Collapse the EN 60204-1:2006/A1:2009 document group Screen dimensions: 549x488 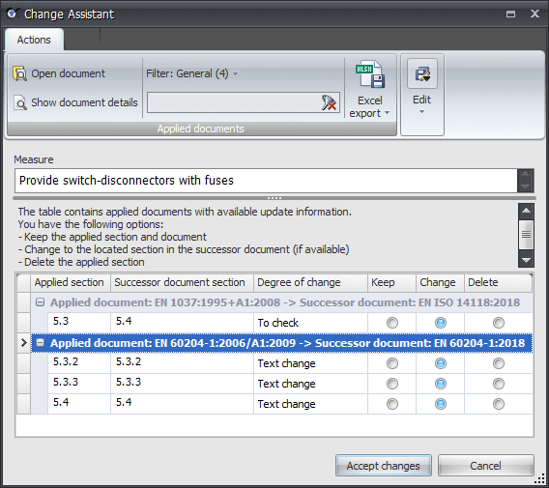(41, 343)
